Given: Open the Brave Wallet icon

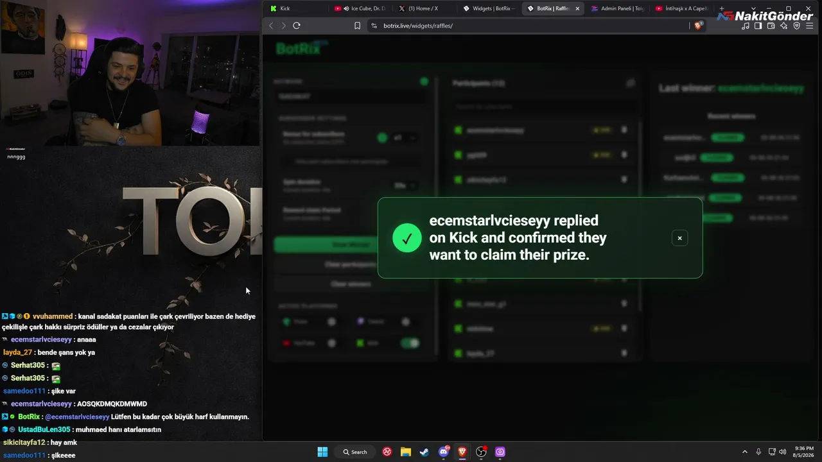Looking at the screenshot, I should [x=771, y=26].
